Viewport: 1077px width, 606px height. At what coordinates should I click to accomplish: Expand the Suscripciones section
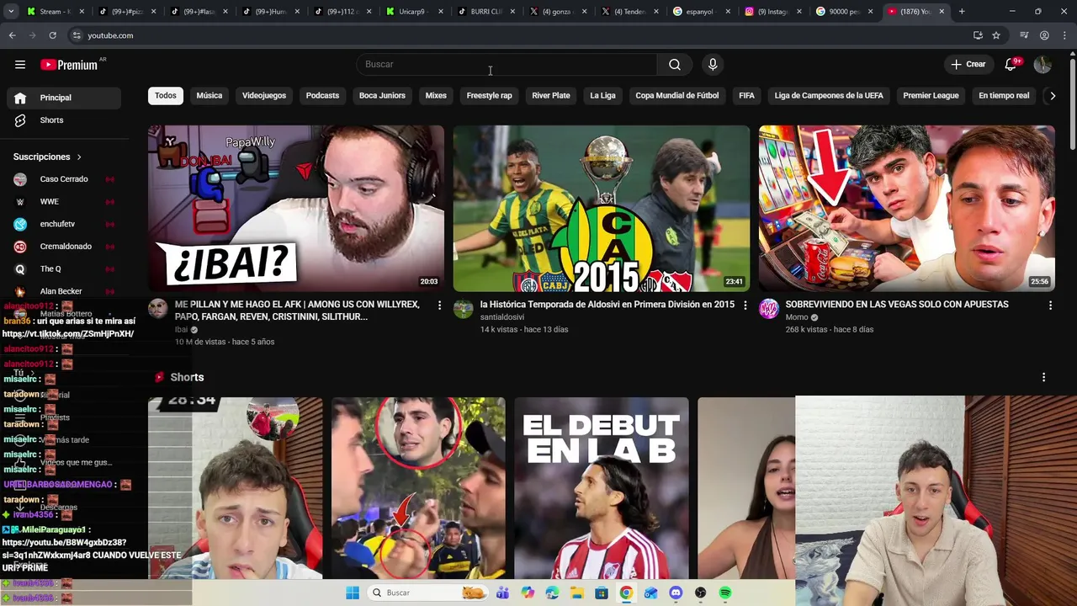[48, 157]
